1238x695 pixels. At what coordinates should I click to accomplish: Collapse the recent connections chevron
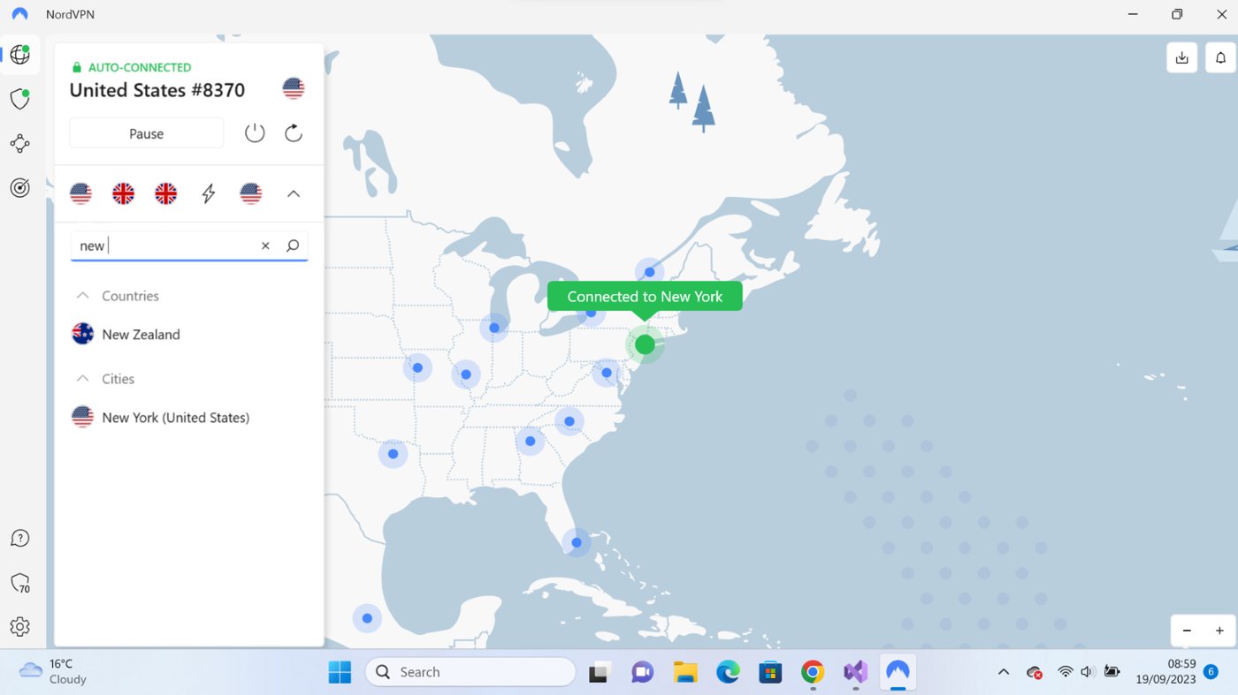[x=294, y=193]
